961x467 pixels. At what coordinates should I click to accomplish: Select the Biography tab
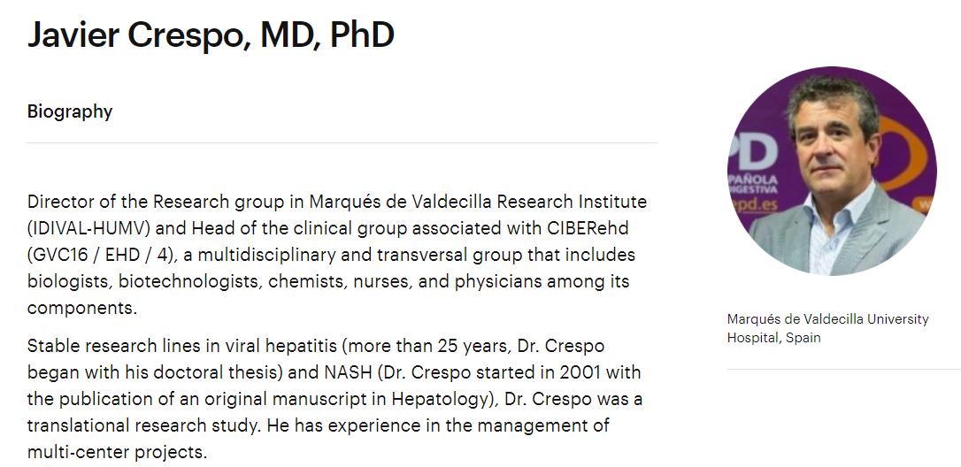coord(70,111)
